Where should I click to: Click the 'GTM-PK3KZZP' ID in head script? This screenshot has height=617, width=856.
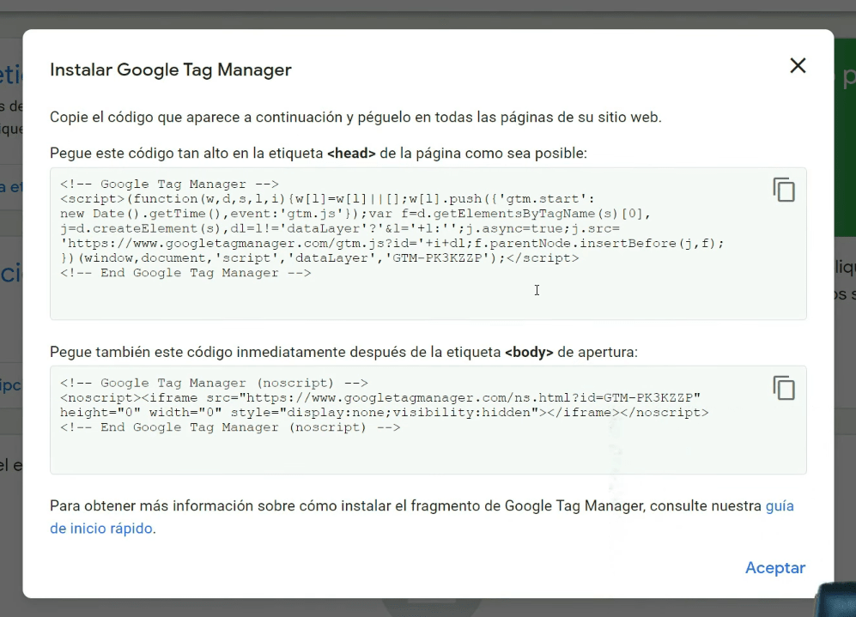pyautogui.click(x=437, y=258)
